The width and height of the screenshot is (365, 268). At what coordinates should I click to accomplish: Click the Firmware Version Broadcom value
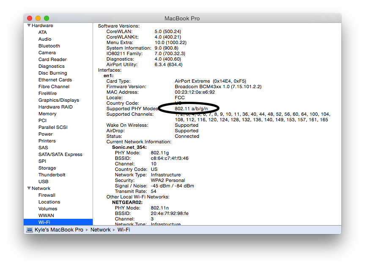pos(218,87)
